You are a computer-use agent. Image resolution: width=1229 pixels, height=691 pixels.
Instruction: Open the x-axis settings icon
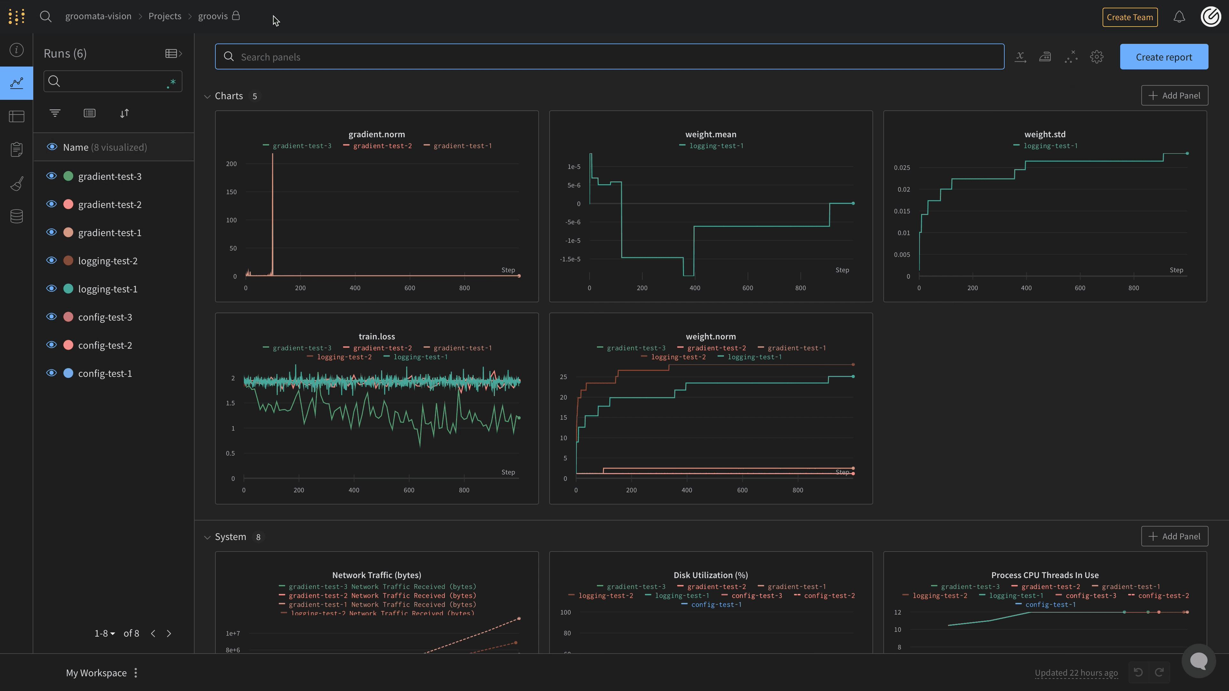pos(1020,57)
